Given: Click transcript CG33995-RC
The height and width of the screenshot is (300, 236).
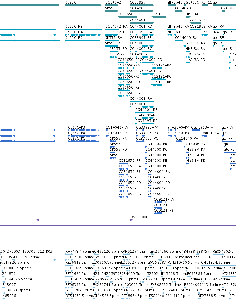Looking at the screenshot, I should tap(146, 121).
